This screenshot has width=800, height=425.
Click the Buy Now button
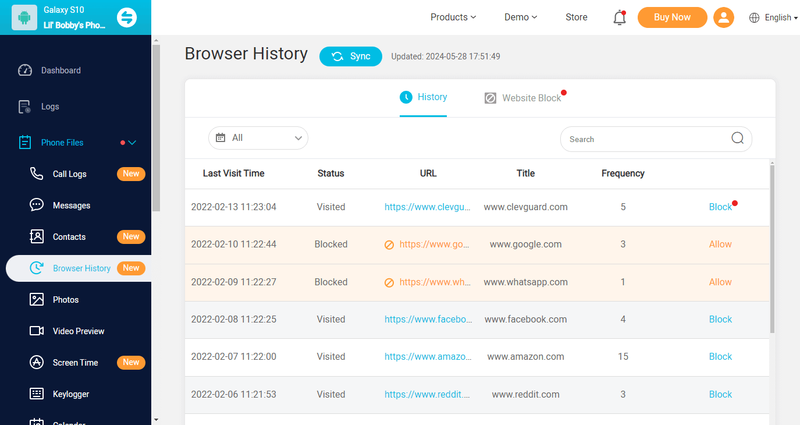click(x=673, y=17)
